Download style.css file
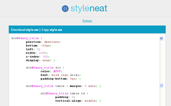Viewport: 171px width, 106px height. coord(25,30)
